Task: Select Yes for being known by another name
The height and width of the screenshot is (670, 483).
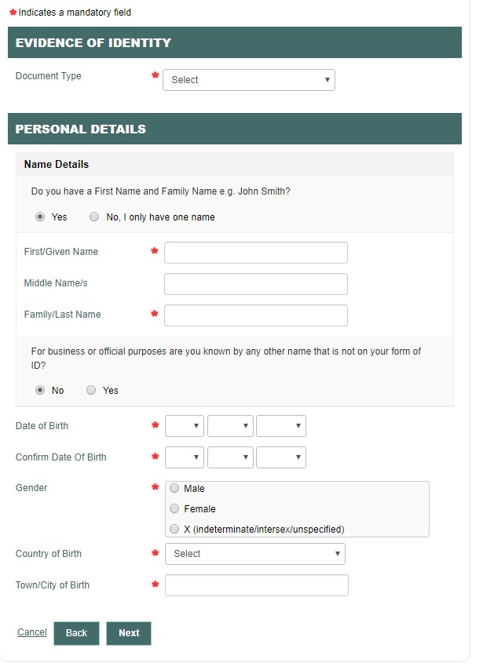Action: tap(91, 390)
